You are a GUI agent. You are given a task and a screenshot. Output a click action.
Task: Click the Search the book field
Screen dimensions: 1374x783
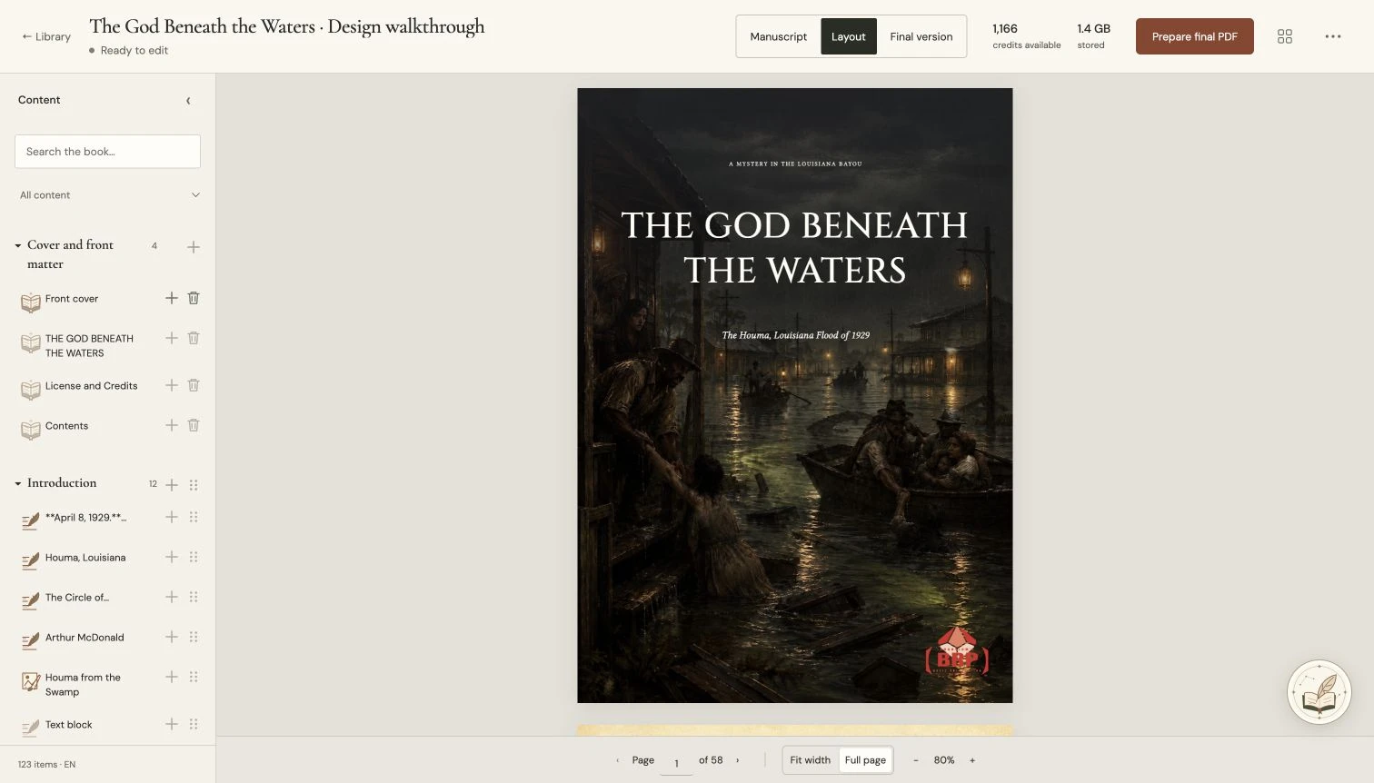click(108, 152)
